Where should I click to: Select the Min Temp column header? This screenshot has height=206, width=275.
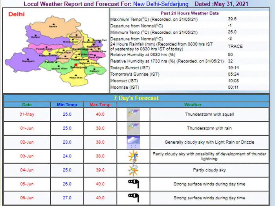point(67,105)
